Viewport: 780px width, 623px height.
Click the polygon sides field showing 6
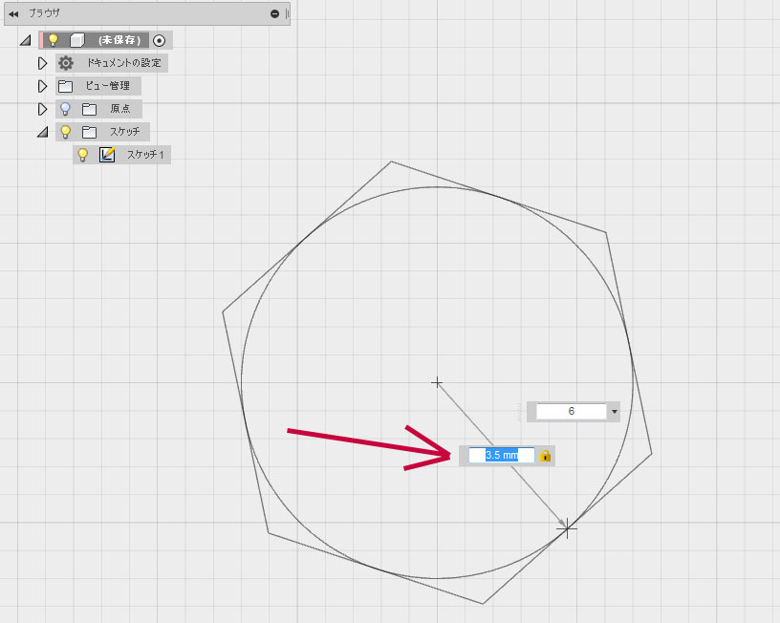[x=571, y=411]
